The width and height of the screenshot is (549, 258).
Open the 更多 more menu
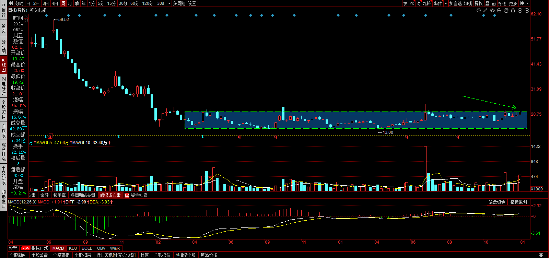(x=513, y=3)
